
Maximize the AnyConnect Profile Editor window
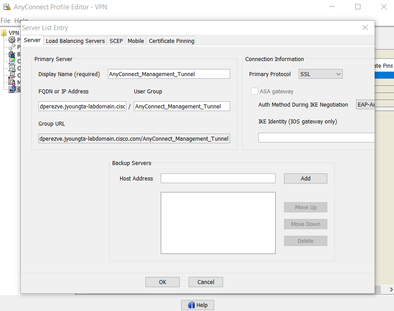(x=358, y=7)
